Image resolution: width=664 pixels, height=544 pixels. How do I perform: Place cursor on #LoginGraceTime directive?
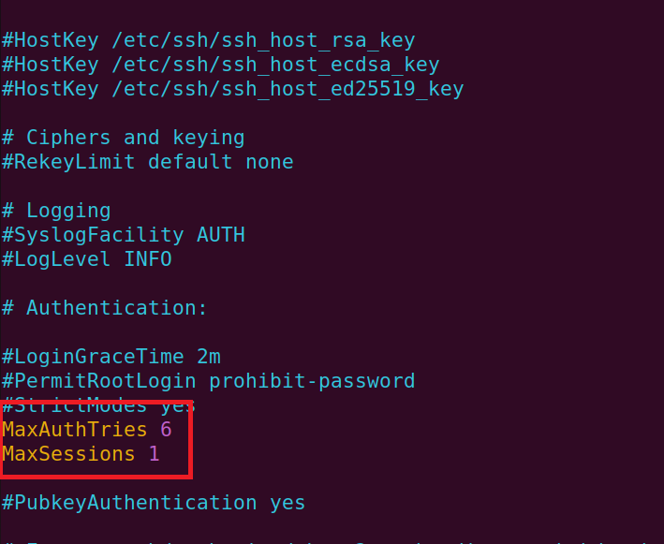point(93,357)
